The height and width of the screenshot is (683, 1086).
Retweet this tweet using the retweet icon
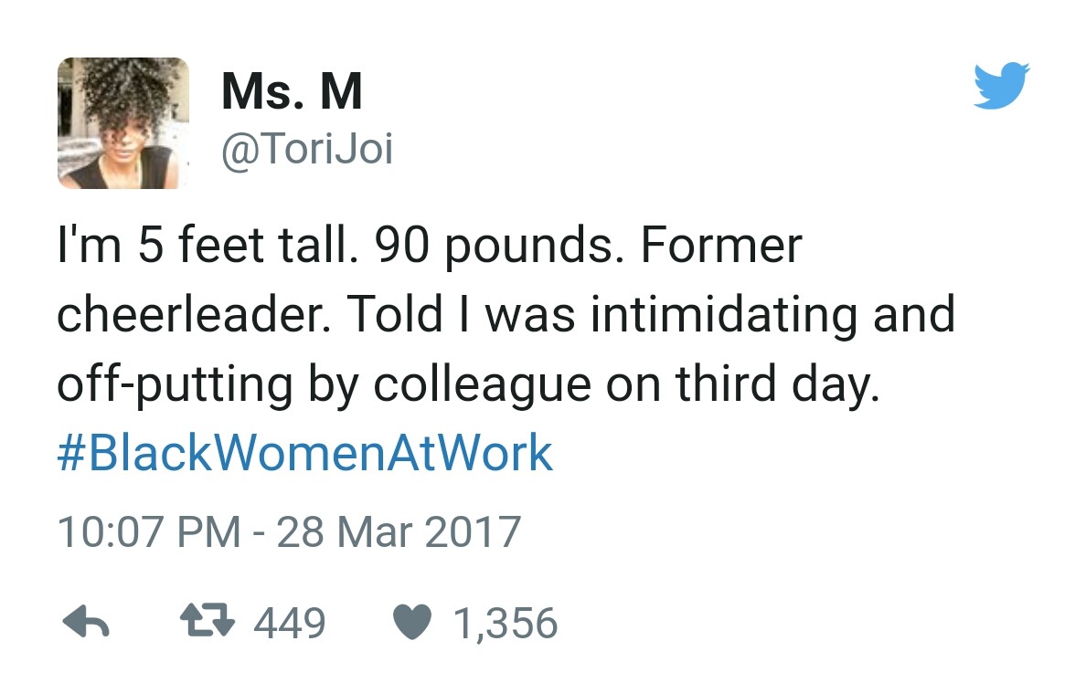[208, 624]
